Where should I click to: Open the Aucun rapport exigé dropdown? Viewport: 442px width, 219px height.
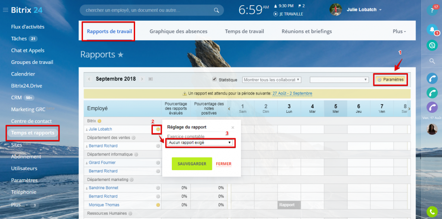point(200,143)
